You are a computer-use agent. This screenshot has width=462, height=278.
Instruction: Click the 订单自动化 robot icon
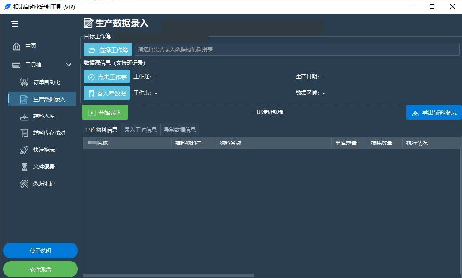24,82
